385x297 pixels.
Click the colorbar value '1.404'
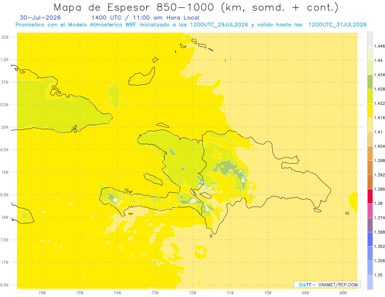[x=380, y=146]
